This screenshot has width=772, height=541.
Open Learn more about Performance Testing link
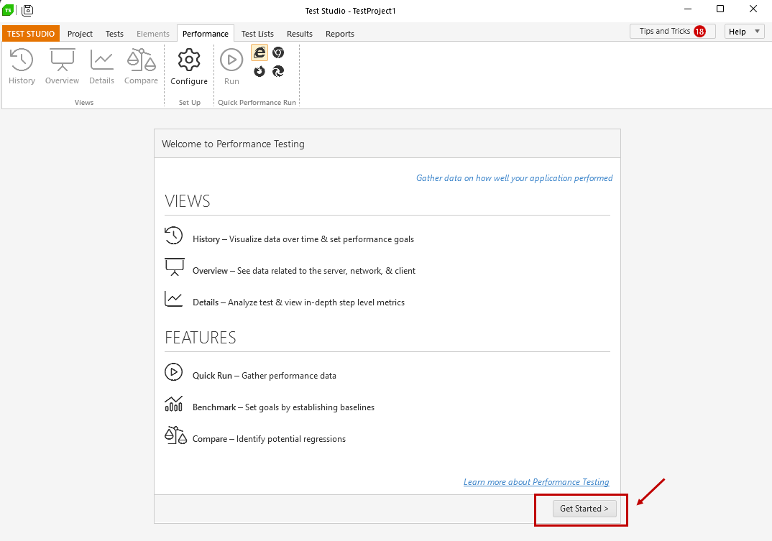[536, 482]
